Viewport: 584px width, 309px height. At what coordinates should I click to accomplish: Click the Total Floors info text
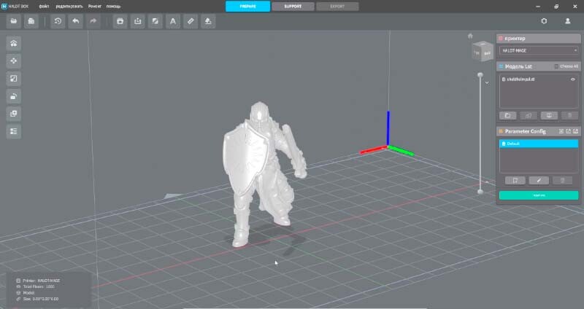39,286
